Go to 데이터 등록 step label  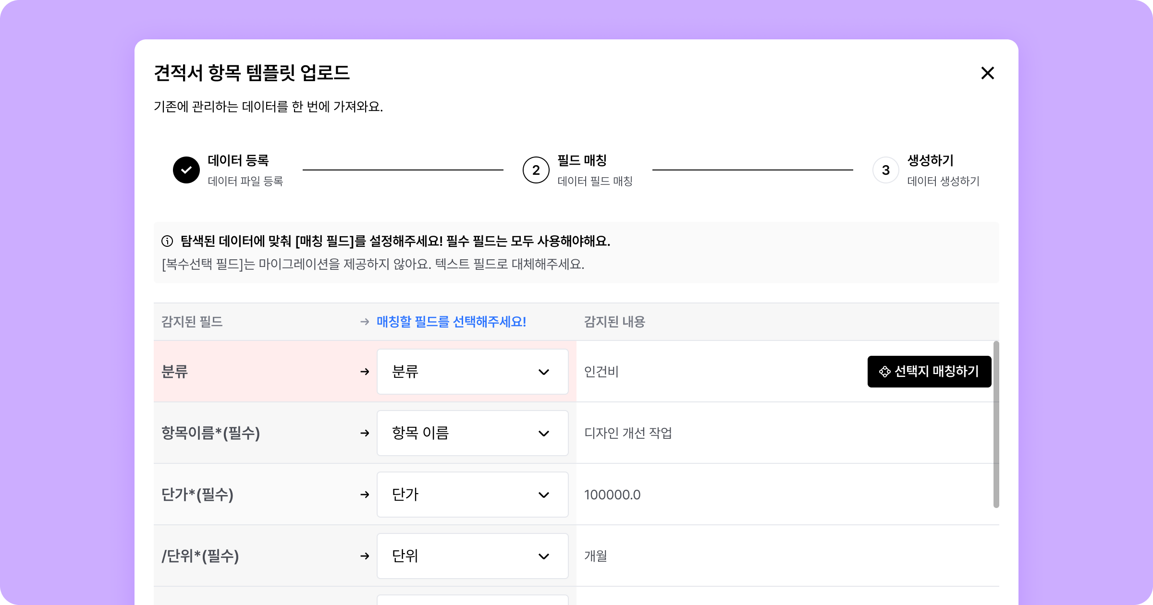[238, 160]
